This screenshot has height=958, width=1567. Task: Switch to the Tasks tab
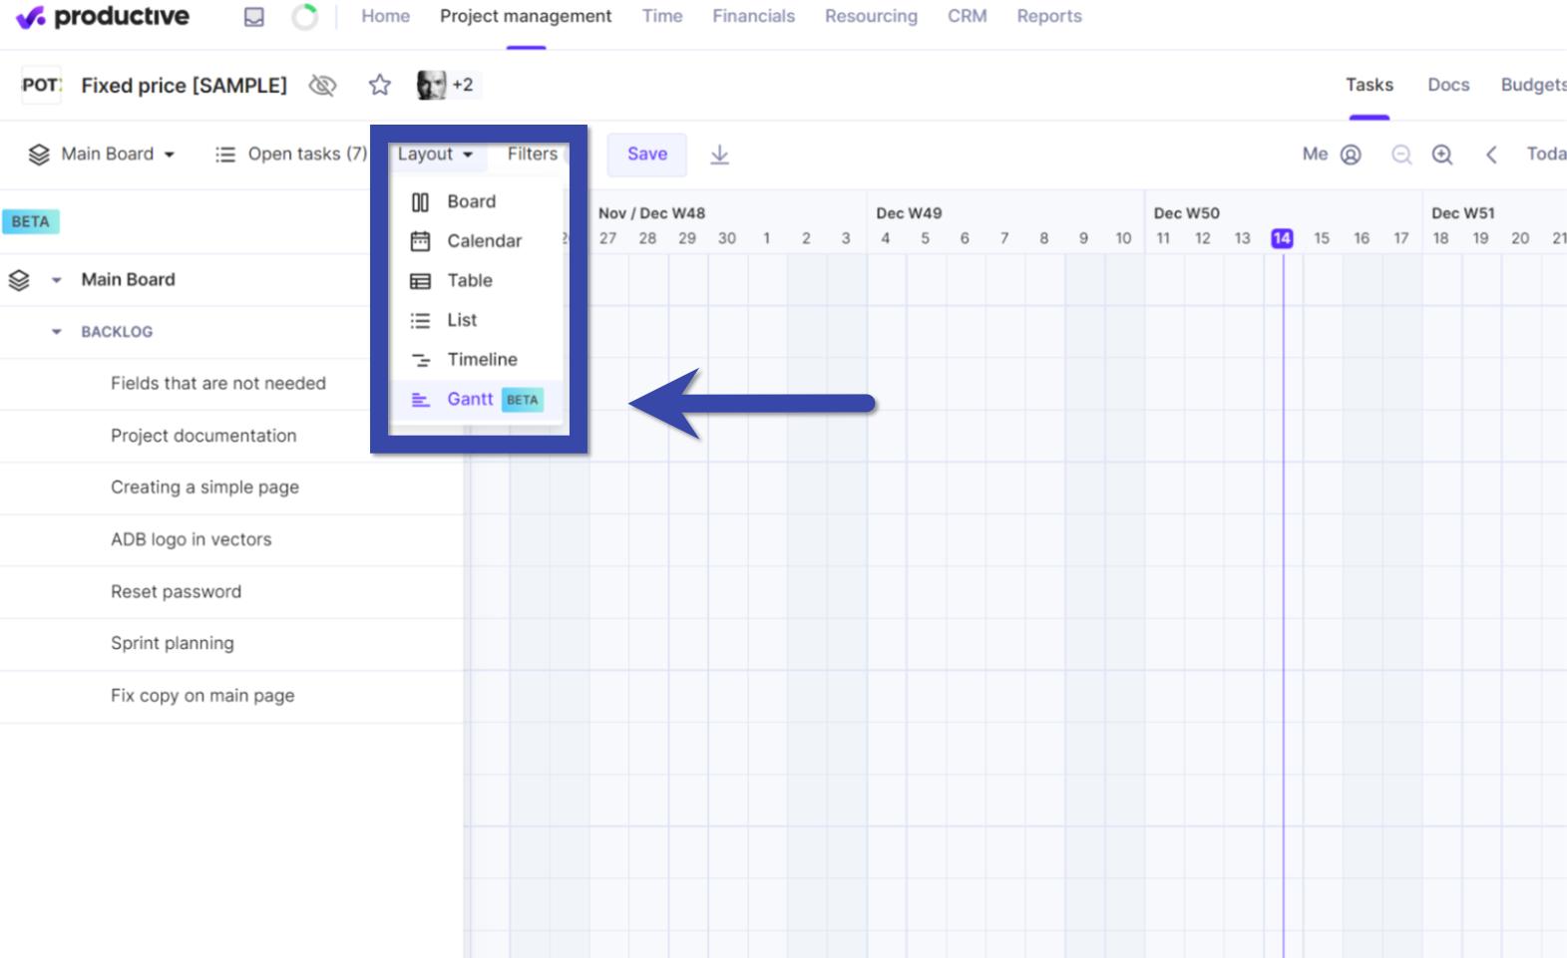click(x=1370, y=86)
